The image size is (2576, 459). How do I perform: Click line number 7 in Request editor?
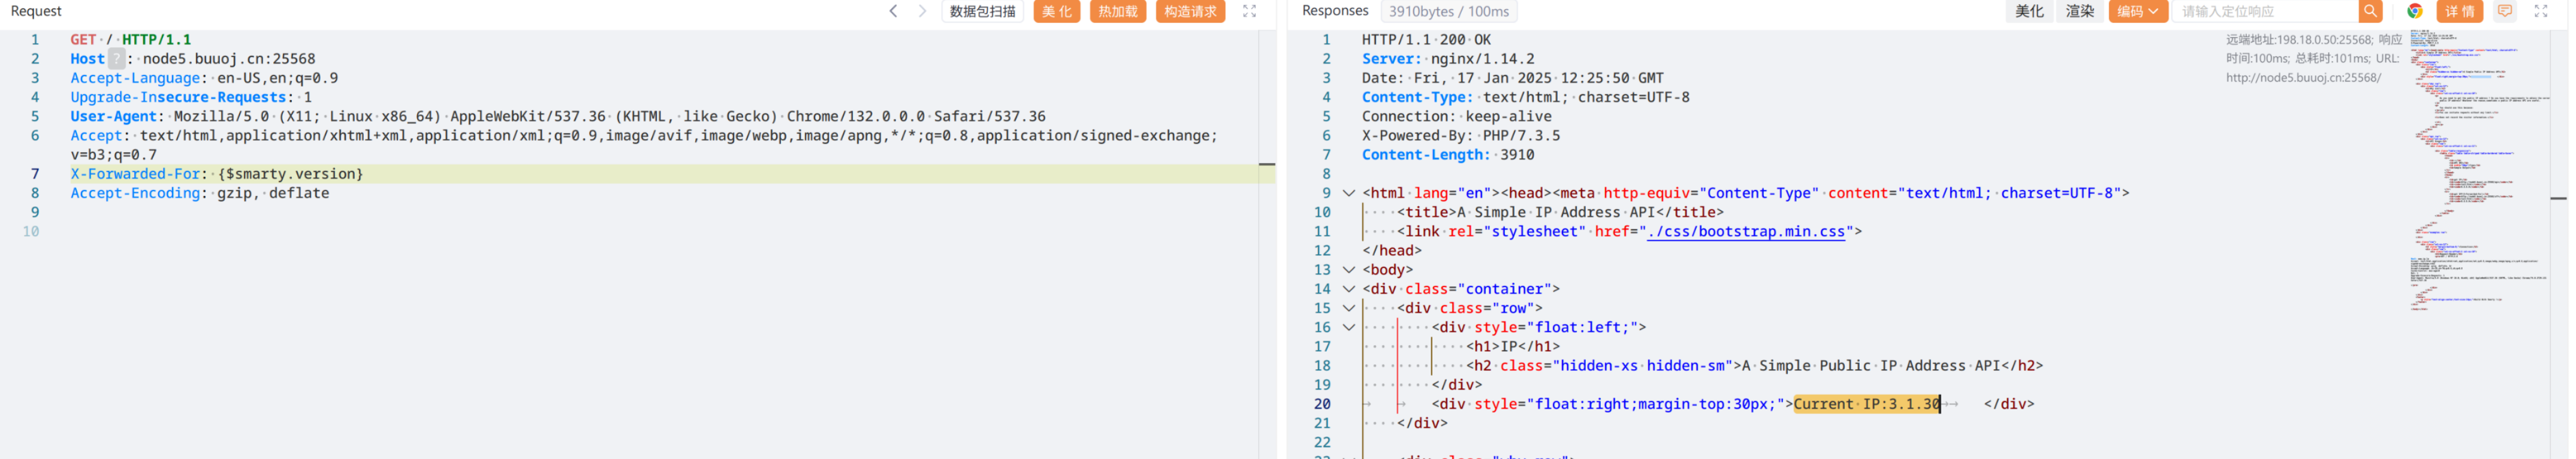35,174
